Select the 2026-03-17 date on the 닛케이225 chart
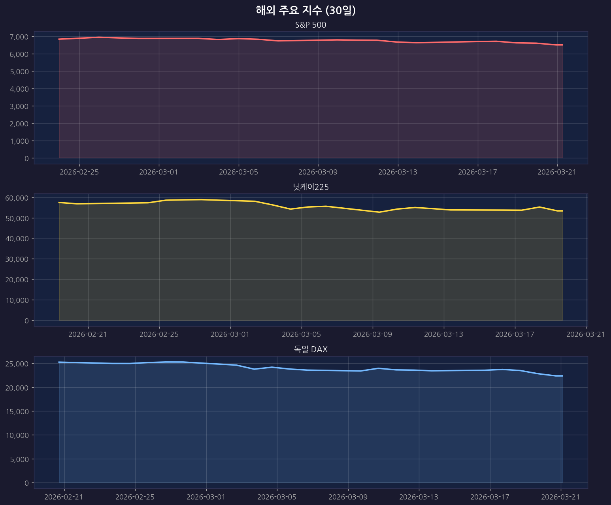611x505 pixels. pos(515,334)
